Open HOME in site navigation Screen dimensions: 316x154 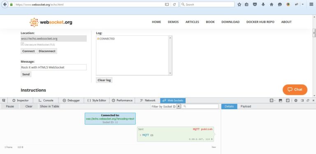(x=156, y=22)
